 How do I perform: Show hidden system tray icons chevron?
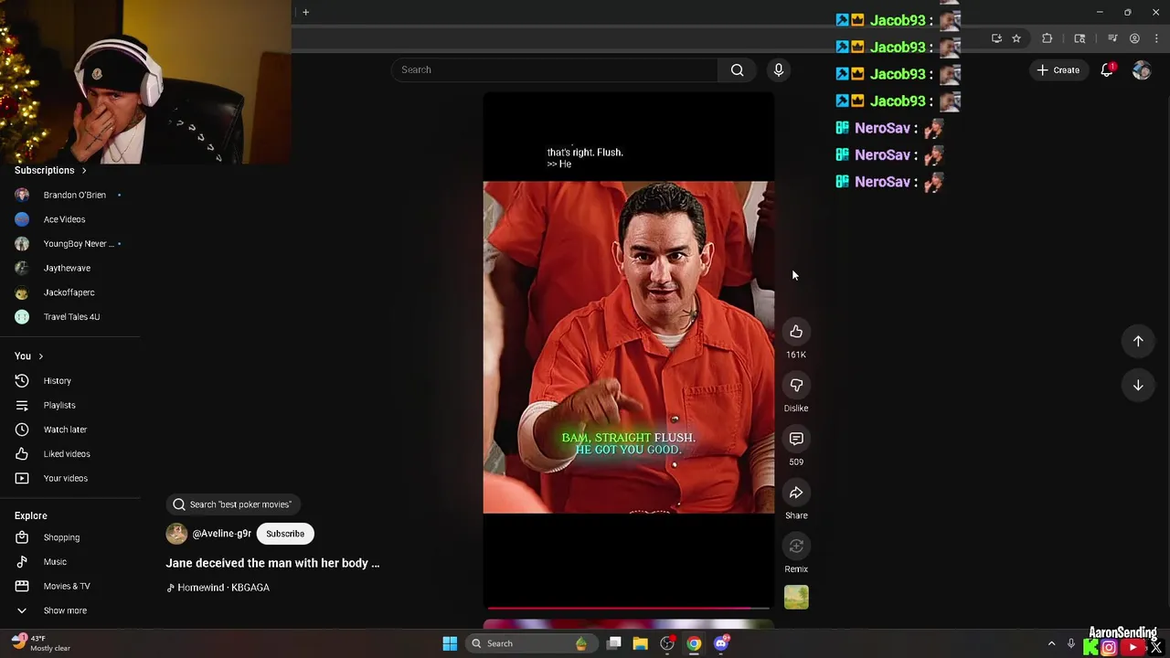[x=1051, y=643]
